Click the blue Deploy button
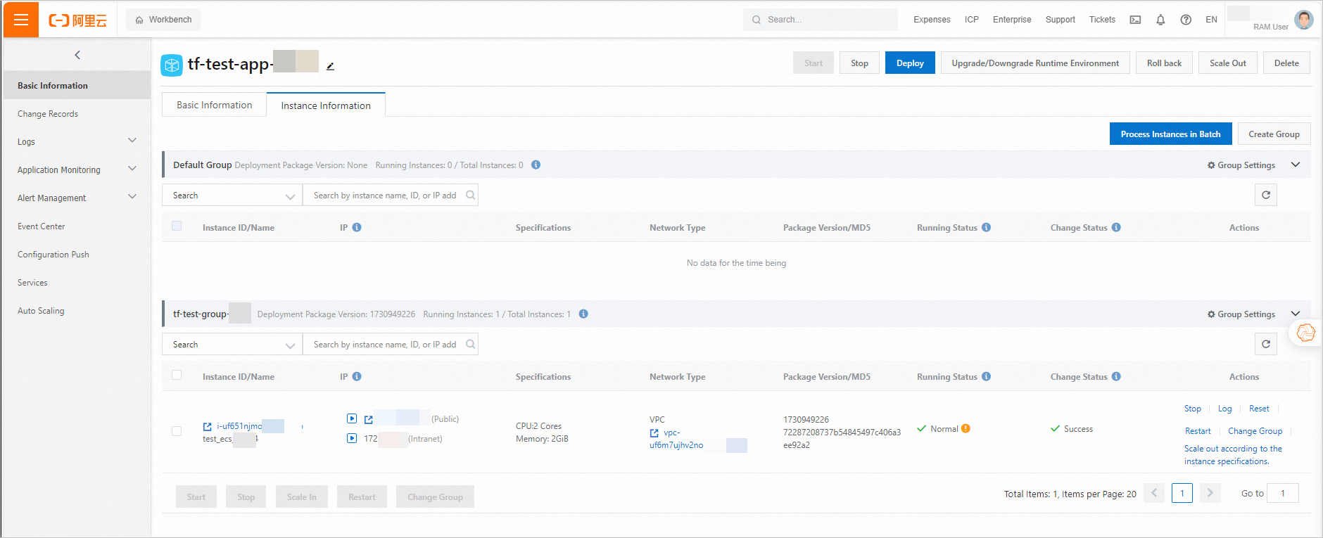This screenshot has width=1323, height=538. [x=910, y=63]
